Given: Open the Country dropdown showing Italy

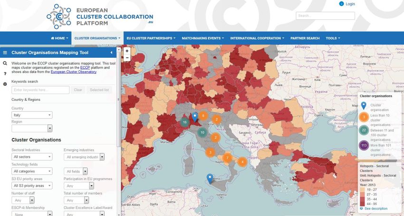Looking at the screenshot, I should coord(32,115).
